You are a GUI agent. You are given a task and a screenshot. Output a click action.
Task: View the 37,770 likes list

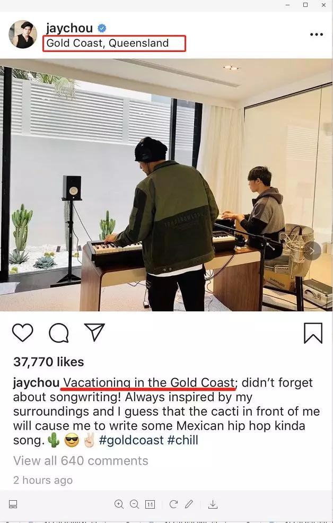tap(49, 362)
